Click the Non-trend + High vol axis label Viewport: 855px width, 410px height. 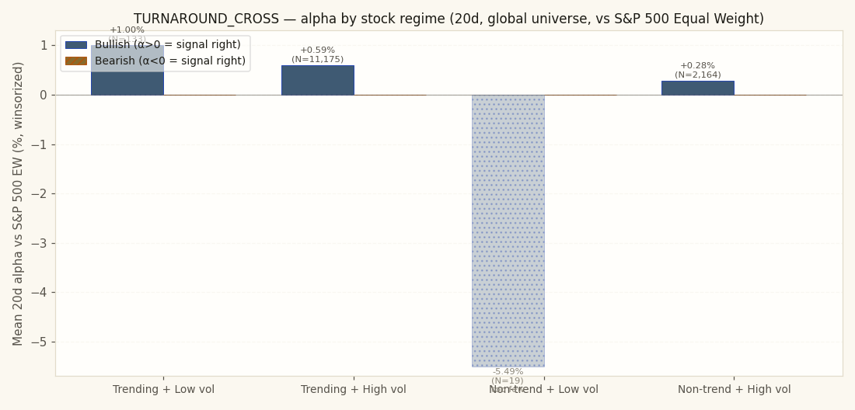[734, 389]
